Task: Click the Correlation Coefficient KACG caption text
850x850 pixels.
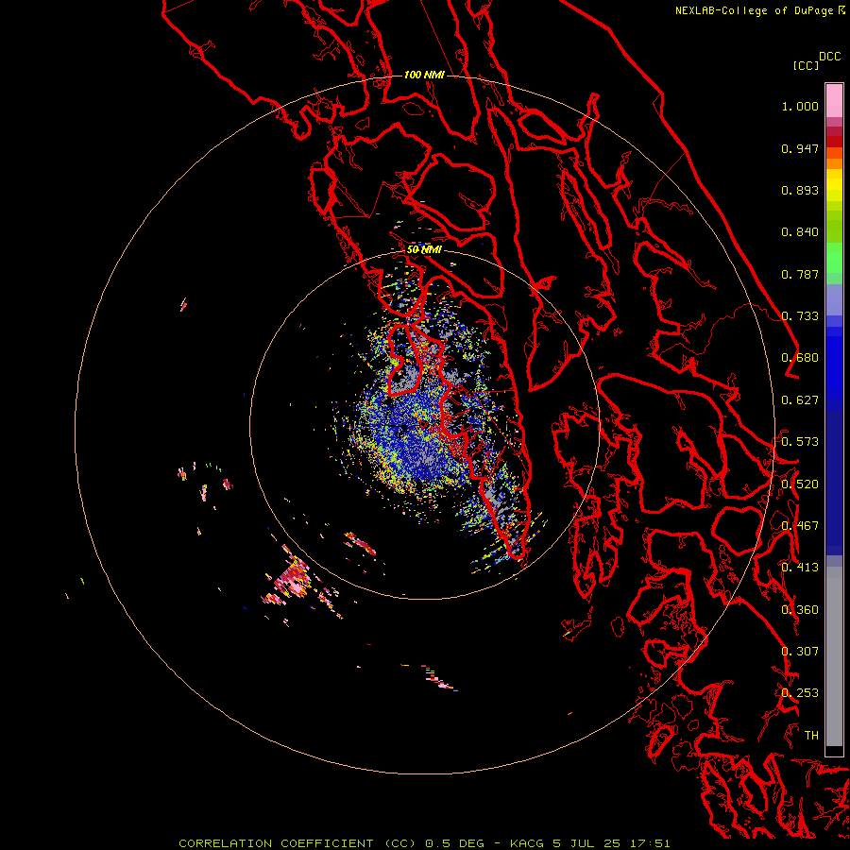Action: pos(424,843)
